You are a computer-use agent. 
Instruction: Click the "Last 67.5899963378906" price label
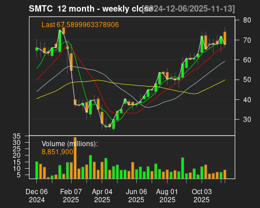[x=80, y=25]
